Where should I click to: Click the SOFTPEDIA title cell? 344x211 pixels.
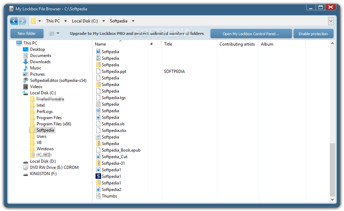click(x=174, y=71)
